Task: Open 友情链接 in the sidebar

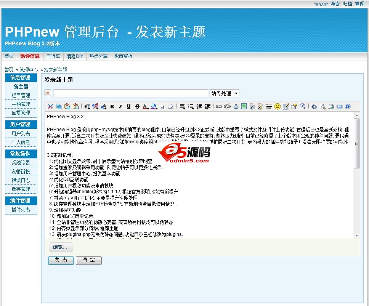Action: click(x=21, y=171)
